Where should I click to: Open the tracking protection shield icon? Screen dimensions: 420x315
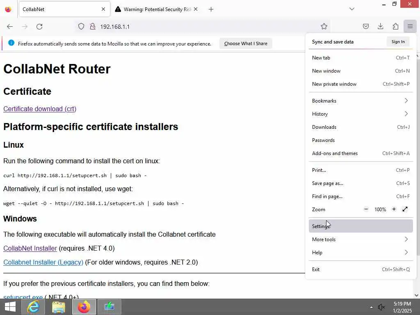coord(81,27)
